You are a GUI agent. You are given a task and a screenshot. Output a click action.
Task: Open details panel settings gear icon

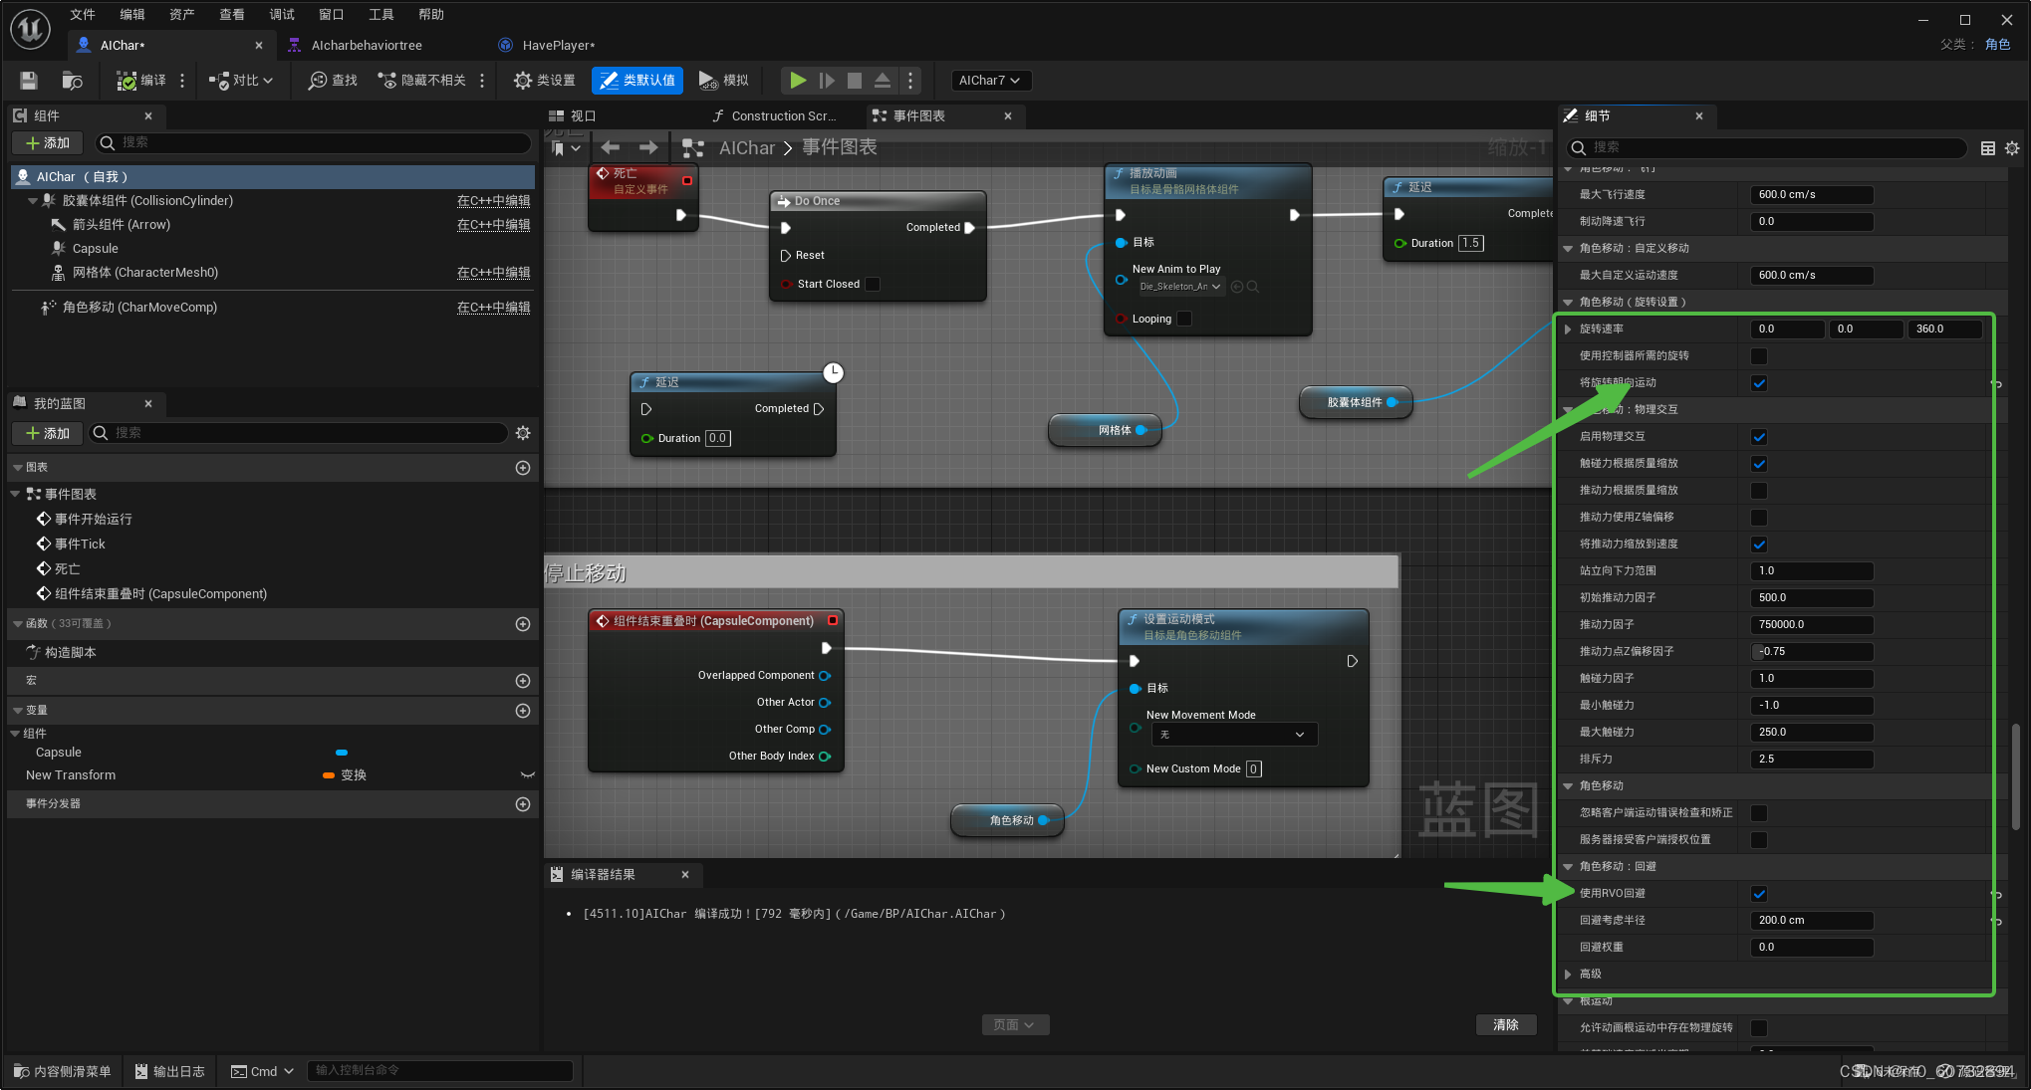click(x=2012, y=148)
